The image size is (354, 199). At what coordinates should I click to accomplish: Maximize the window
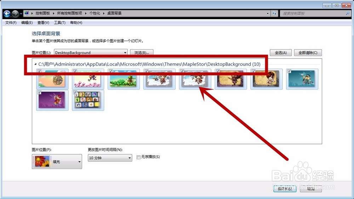click(337, 5)
